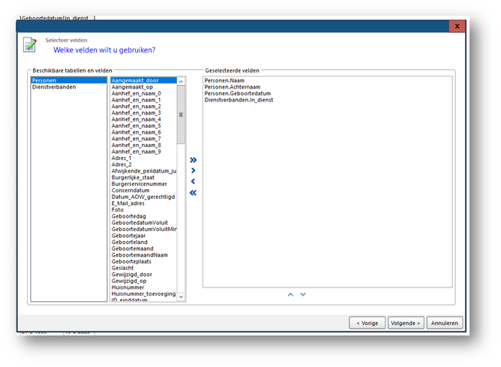Go back with the Vorige button
Image resolution: width=501 pixels, height=367 pixels.
[367, 323]
